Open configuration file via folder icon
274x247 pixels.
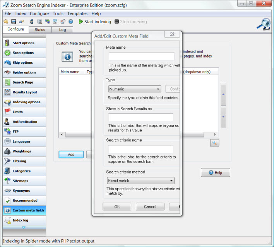[x=6, y=22]
